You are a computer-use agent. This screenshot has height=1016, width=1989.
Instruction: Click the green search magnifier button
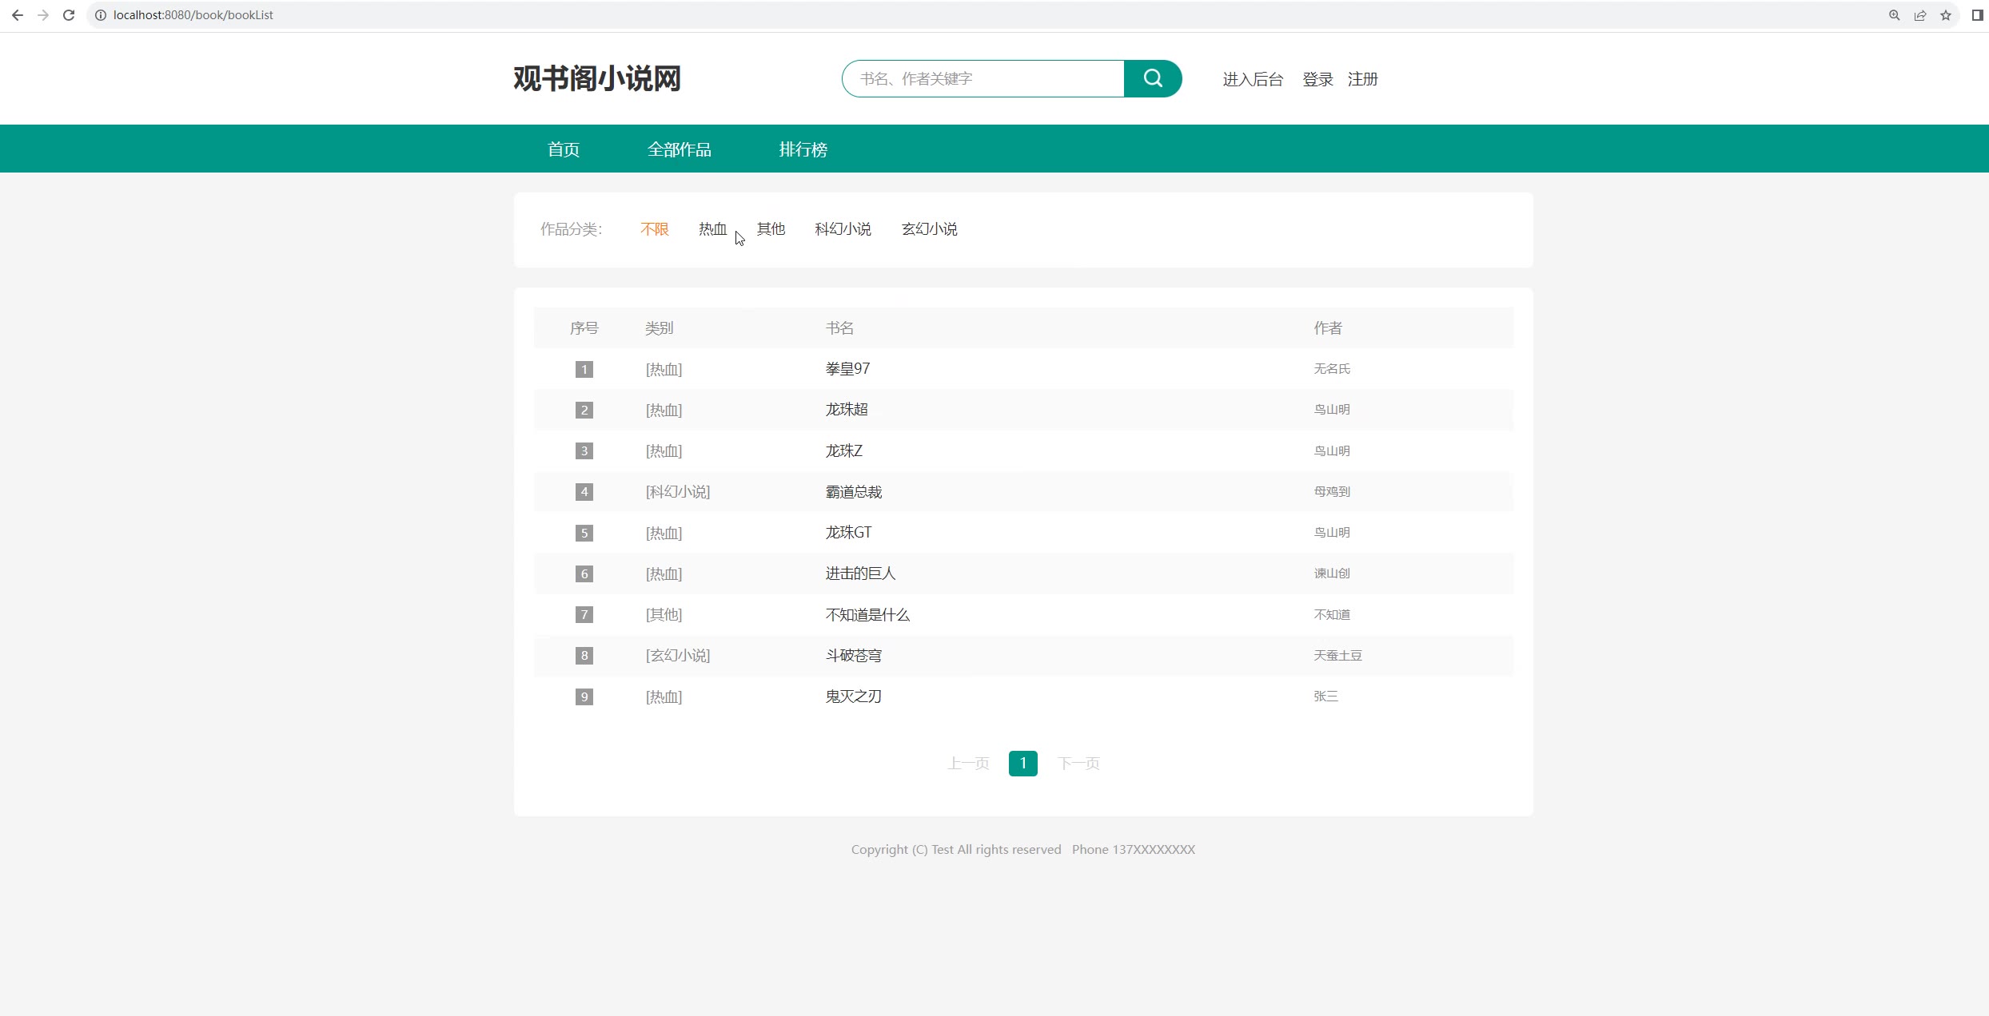coord(1152,78)
